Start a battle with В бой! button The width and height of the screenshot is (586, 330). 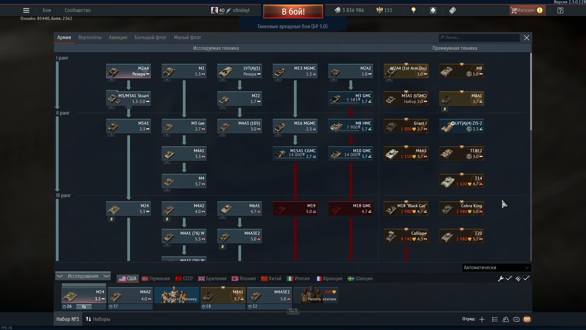point(293,12)
